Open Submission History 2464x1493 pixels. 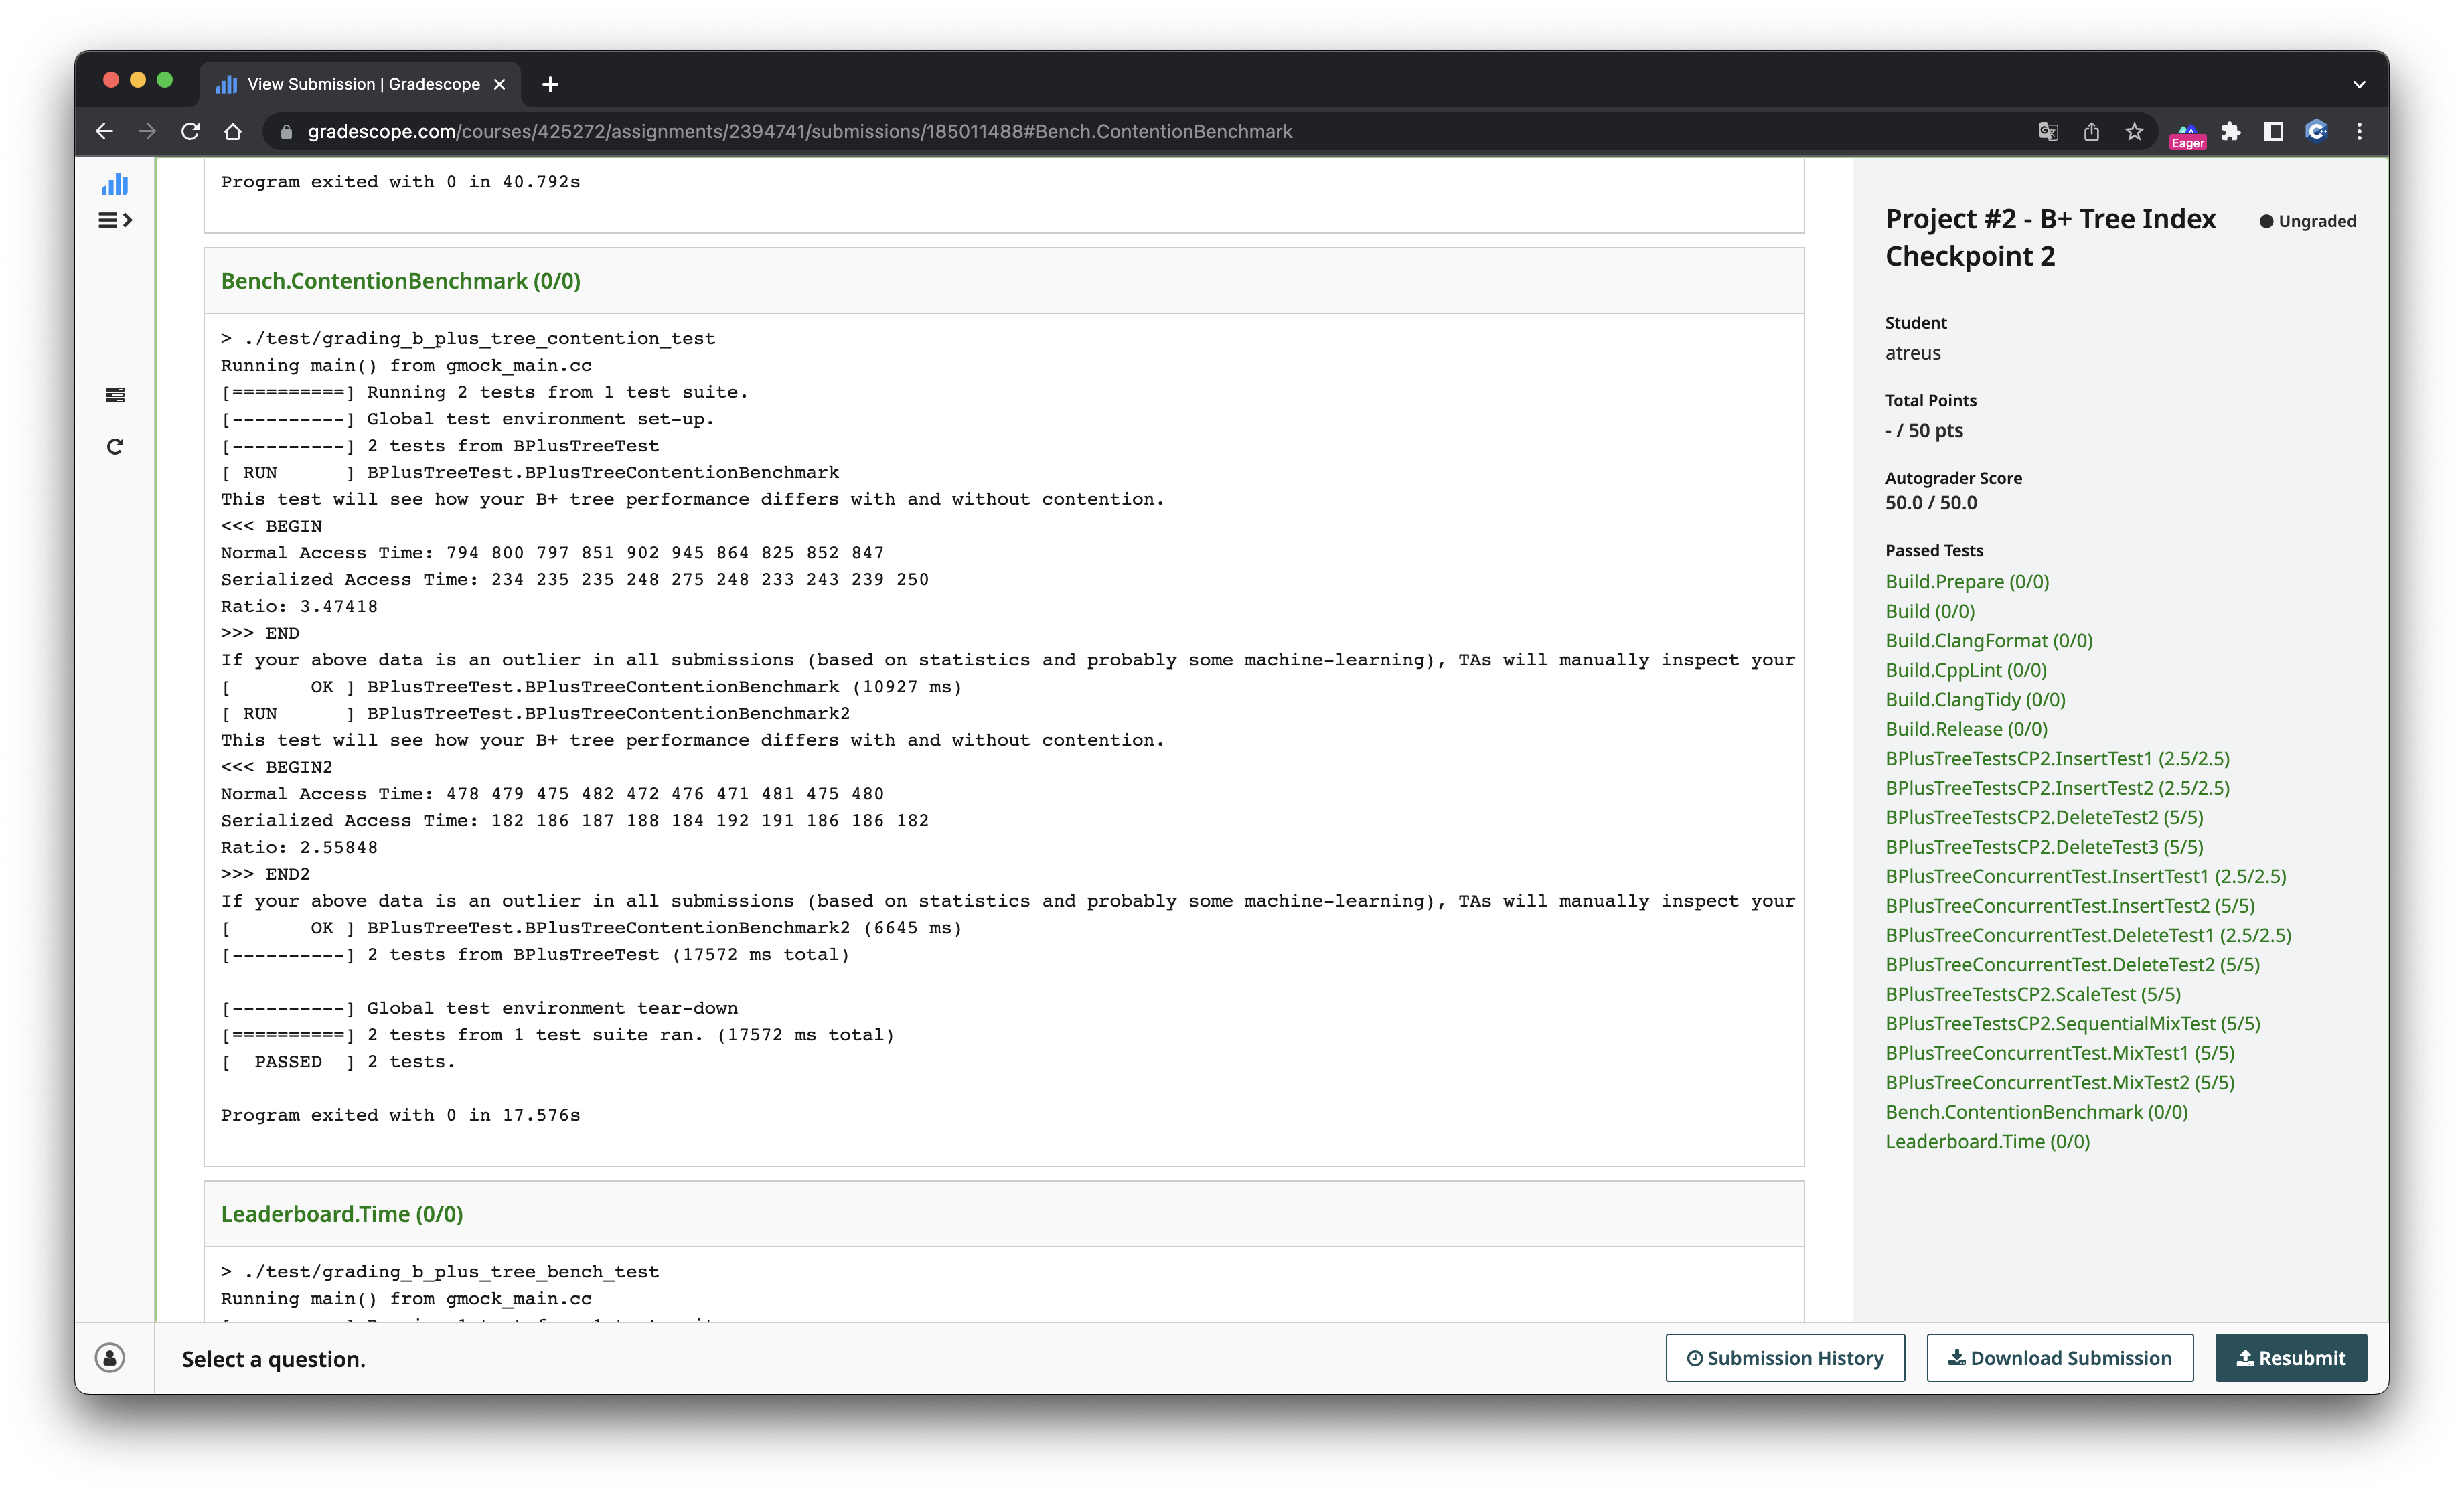1785,1357
